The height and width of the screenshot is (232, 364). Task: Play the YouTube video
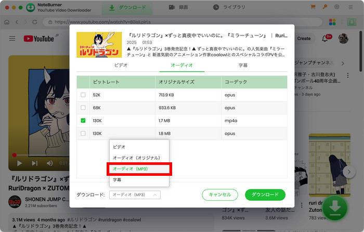(x=20, y=163)
